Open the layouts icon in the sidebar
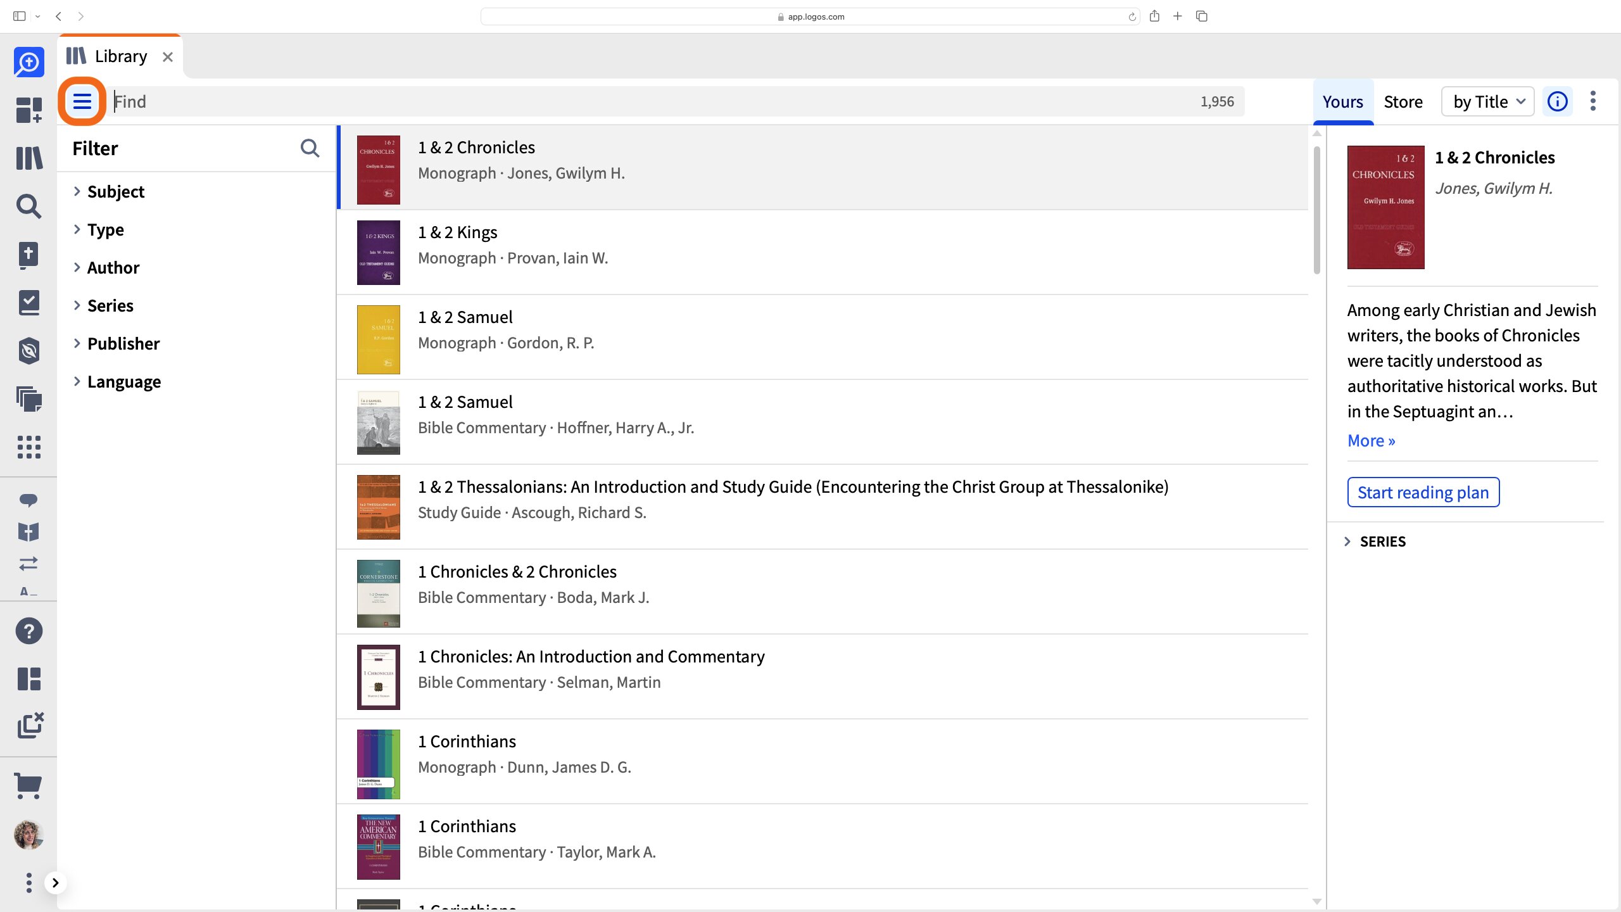This screenshot has width=1621, height=912. (29, 679)
